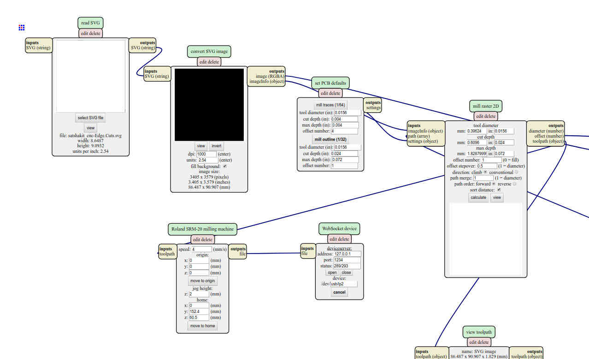The image size is (589, 359).
Task: Click tool diameter mm field 0.39624
Action: [x=477, y=131]
